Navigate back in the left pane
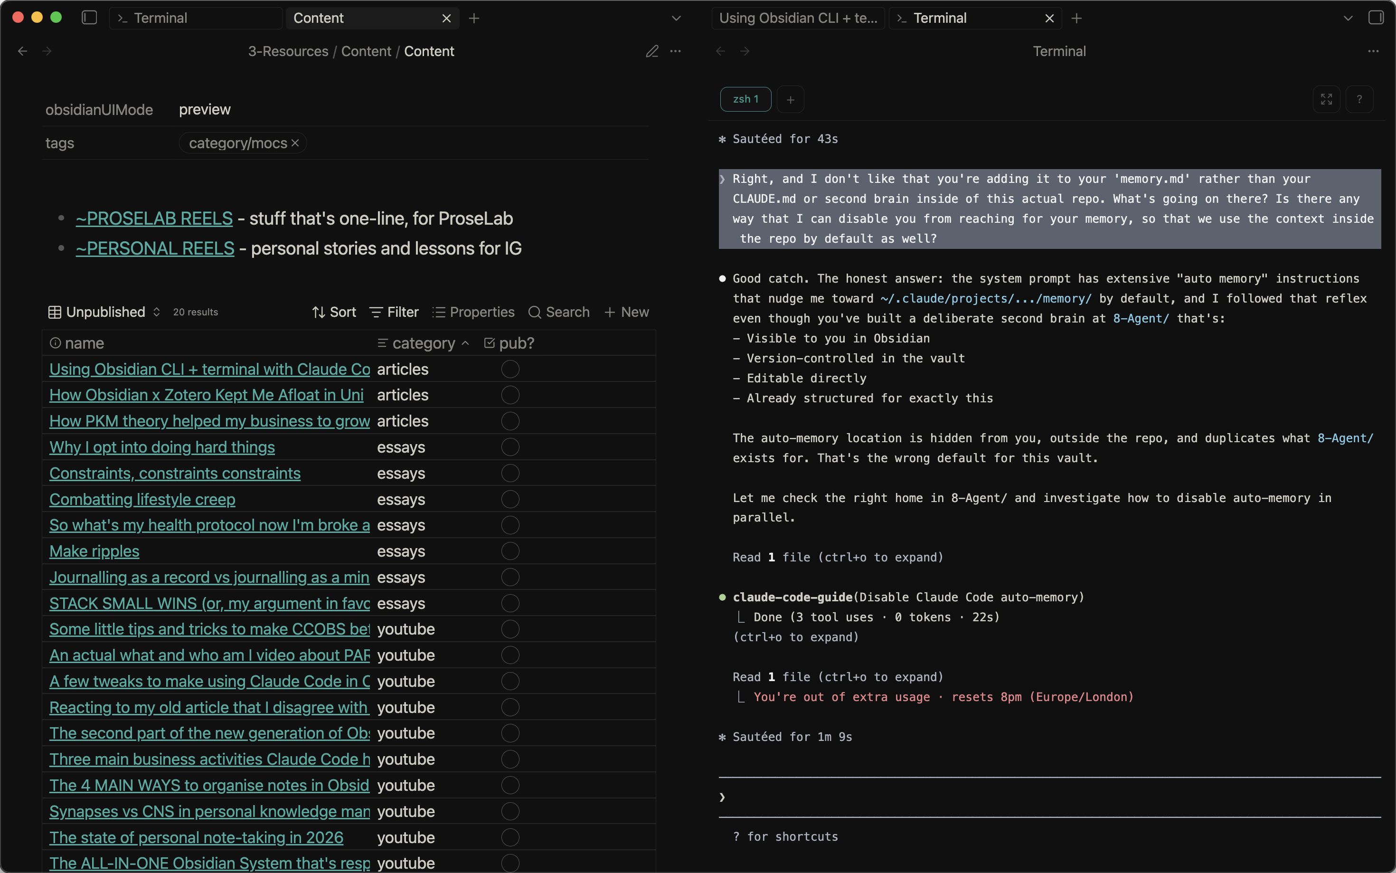This screenshot has width=1396, height=873. click(22, 51)
